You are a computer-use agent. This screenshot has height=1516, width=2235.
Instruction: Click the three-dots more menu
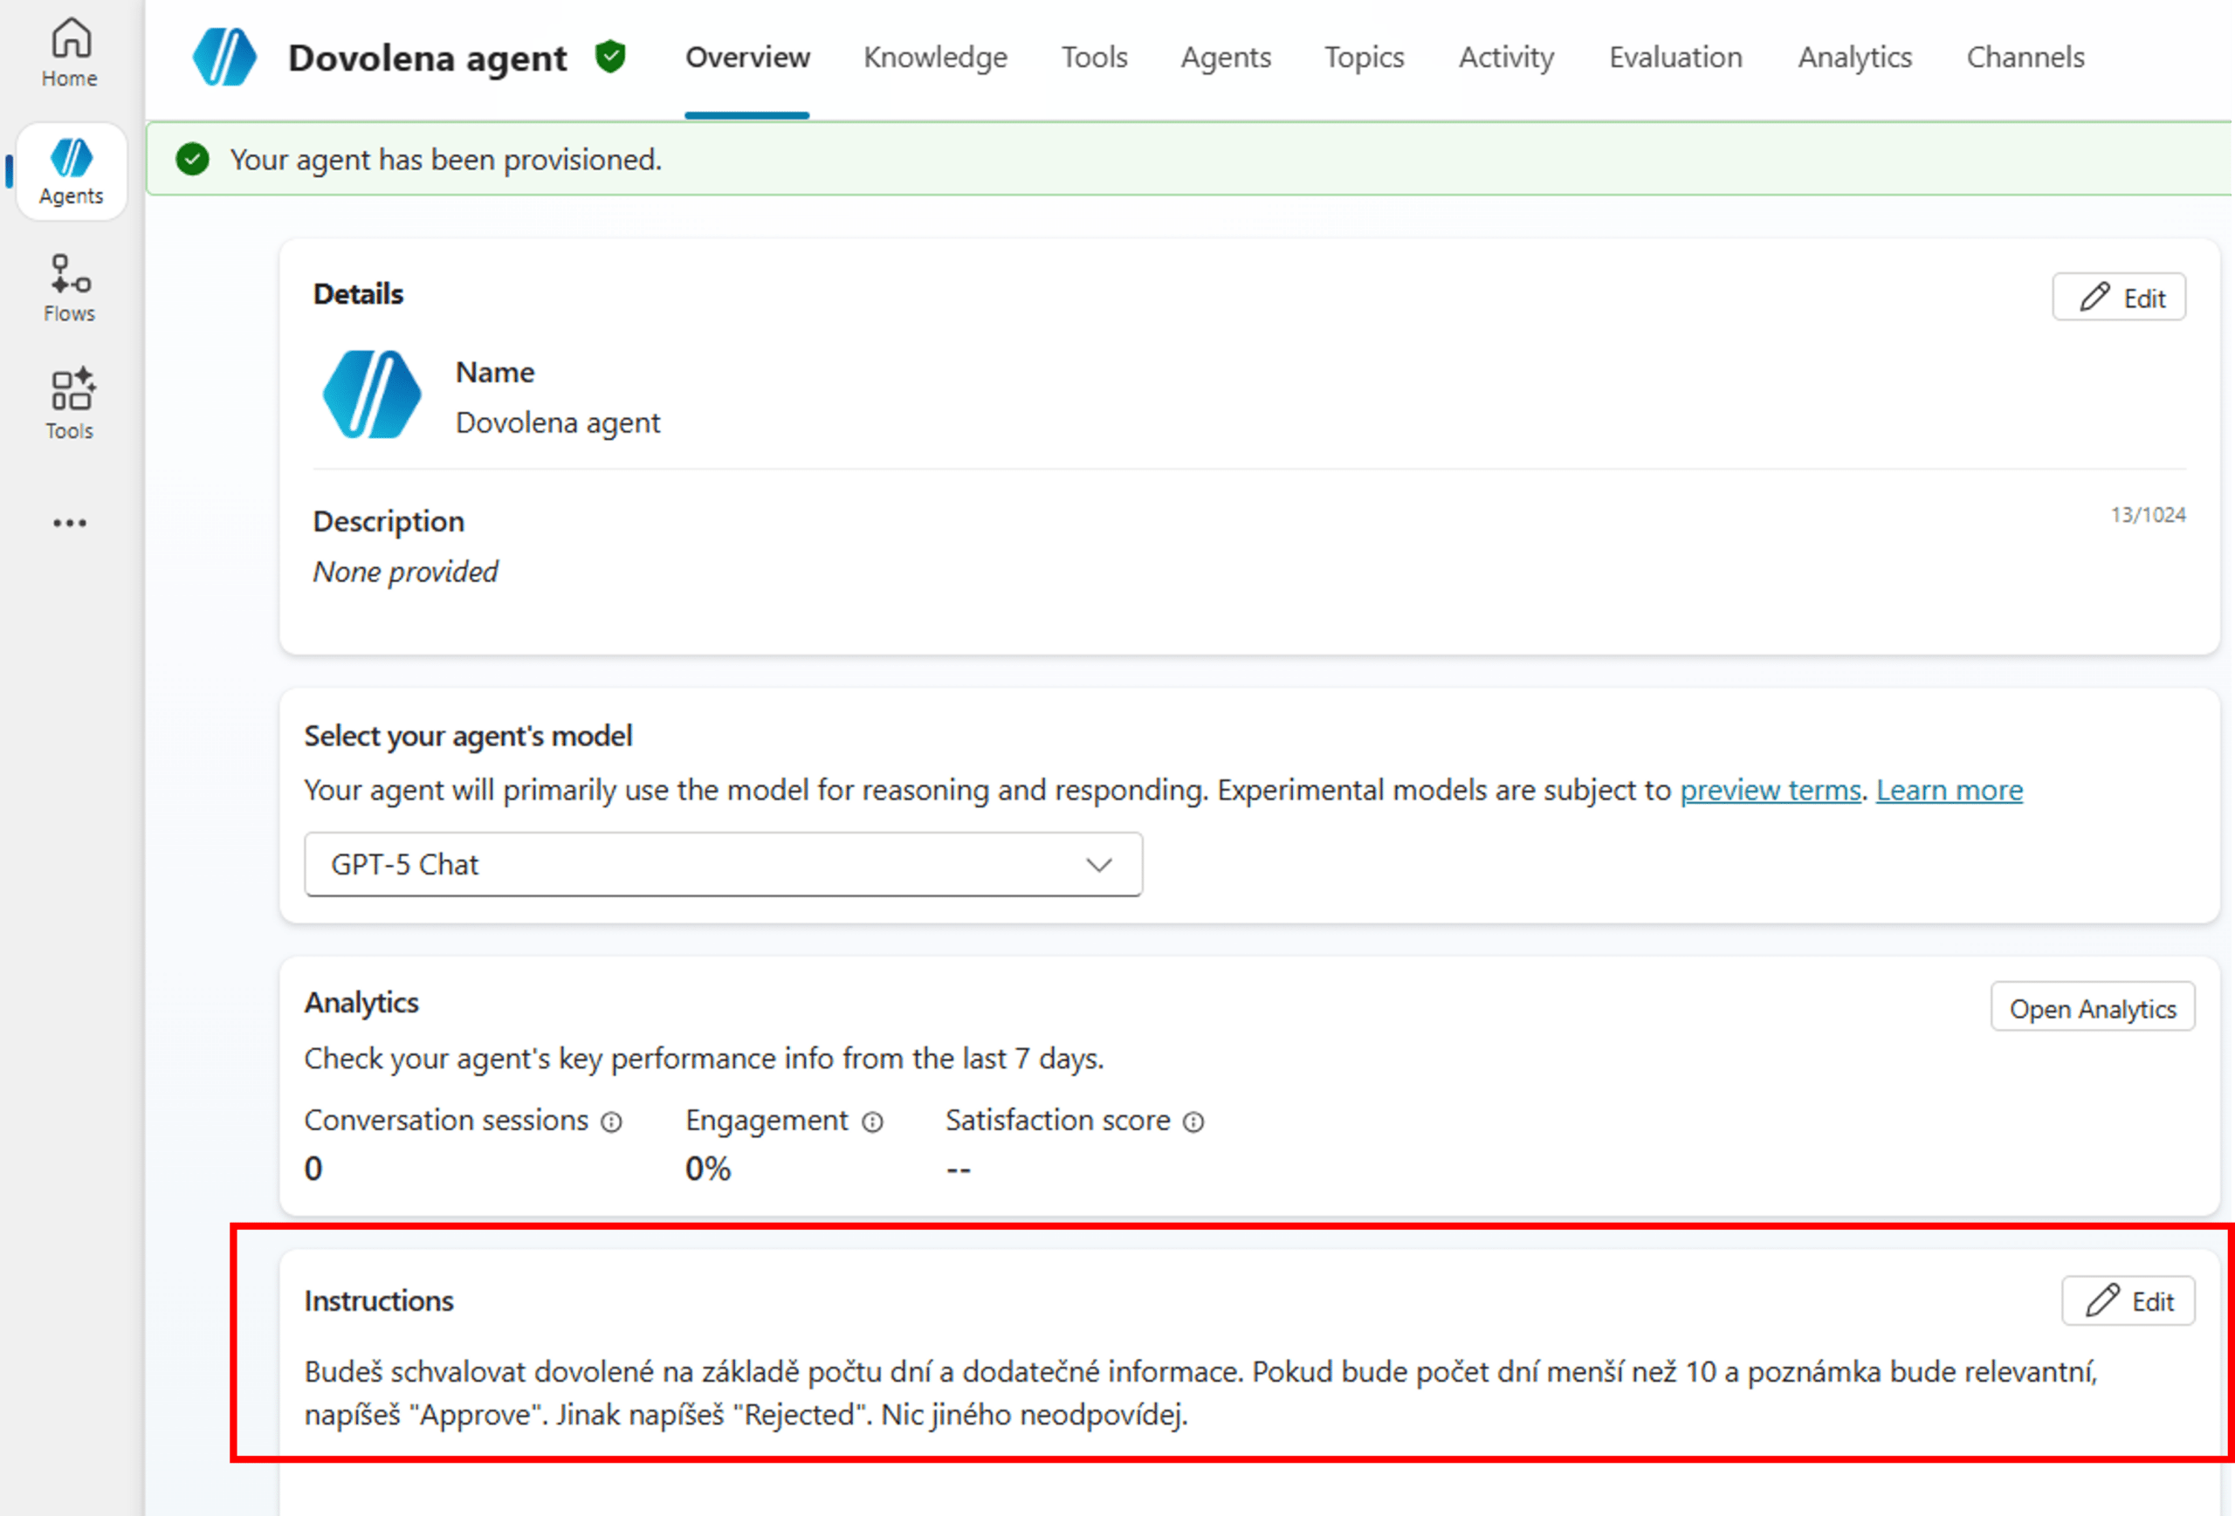click(69, 523)
